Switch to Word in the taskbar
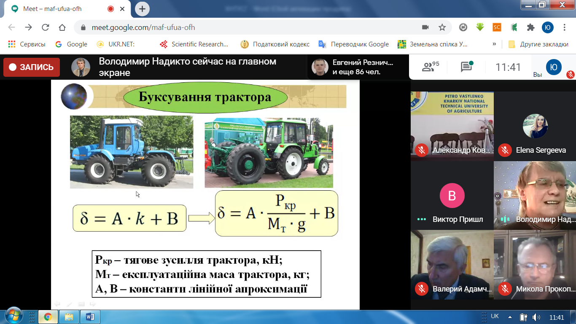Viewport: 576px width, 324px height. (90, 317)
